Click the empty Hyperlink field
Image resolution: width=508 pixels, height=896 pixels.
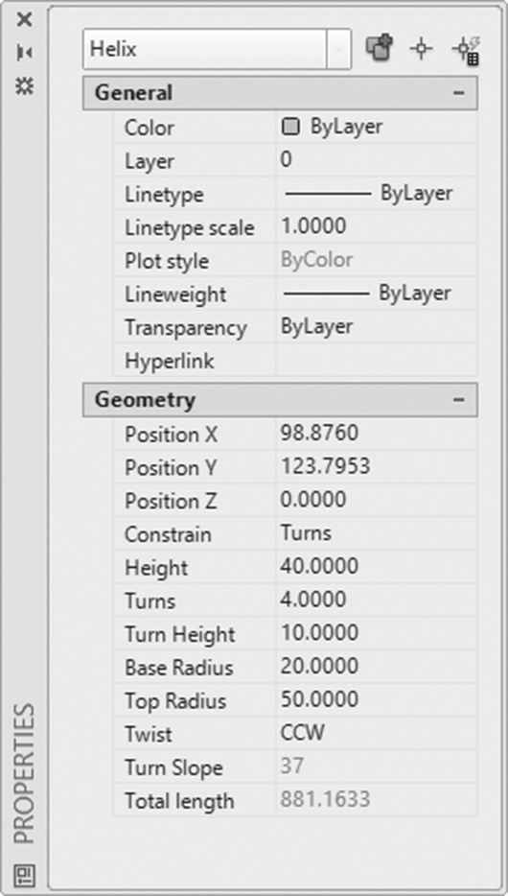tap(377, 360)
